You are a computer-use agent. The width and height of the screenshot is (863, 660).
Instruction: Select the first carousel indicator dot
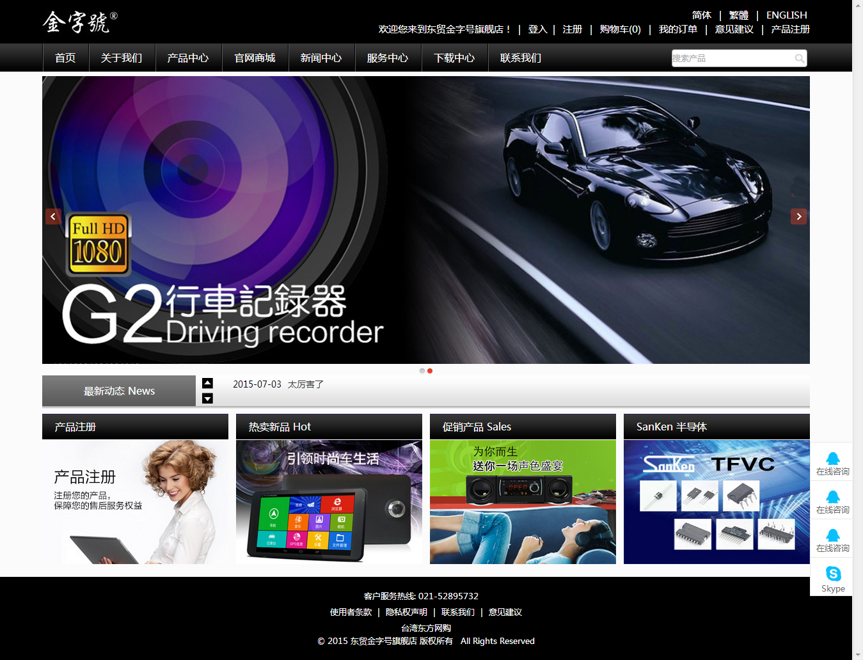coord(422,371)
